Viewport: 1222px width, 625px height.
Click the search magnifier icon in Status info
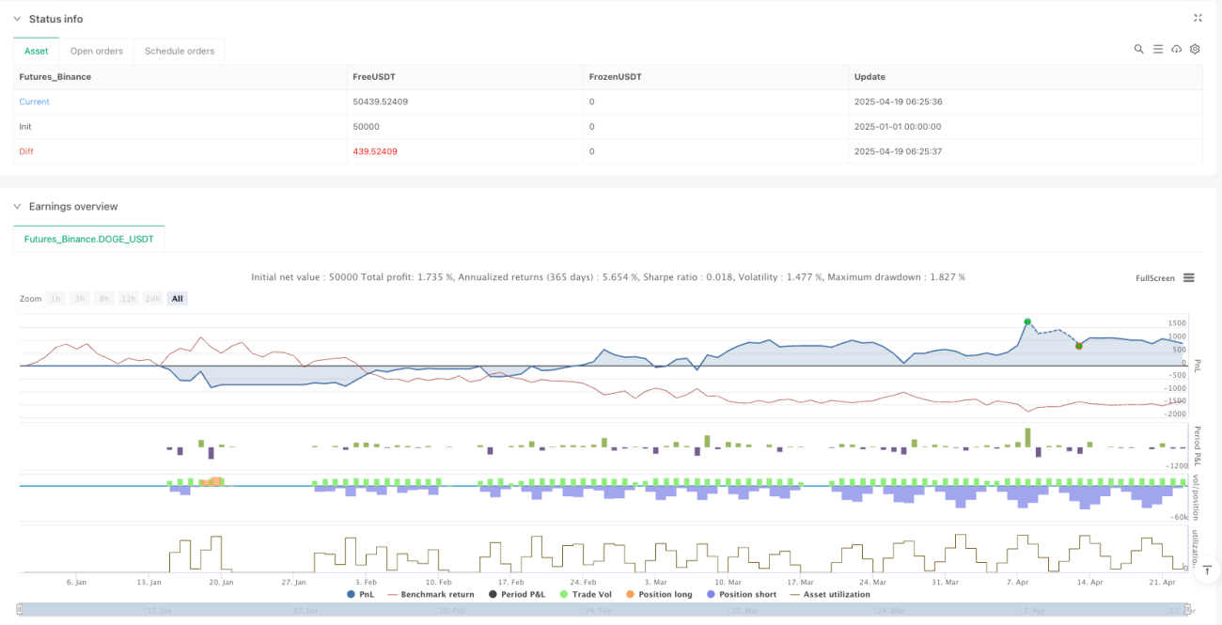(x=1138, y=49)
